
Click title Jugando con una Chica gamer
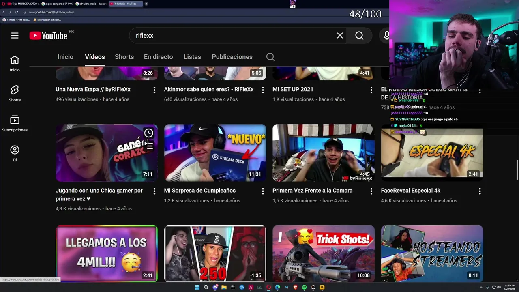click(99, 195)
